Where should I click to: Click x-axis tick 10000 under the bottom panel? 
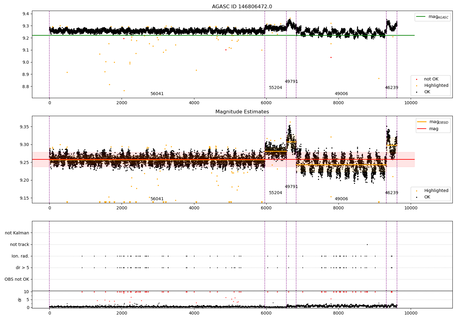click(x=411, y=313)
